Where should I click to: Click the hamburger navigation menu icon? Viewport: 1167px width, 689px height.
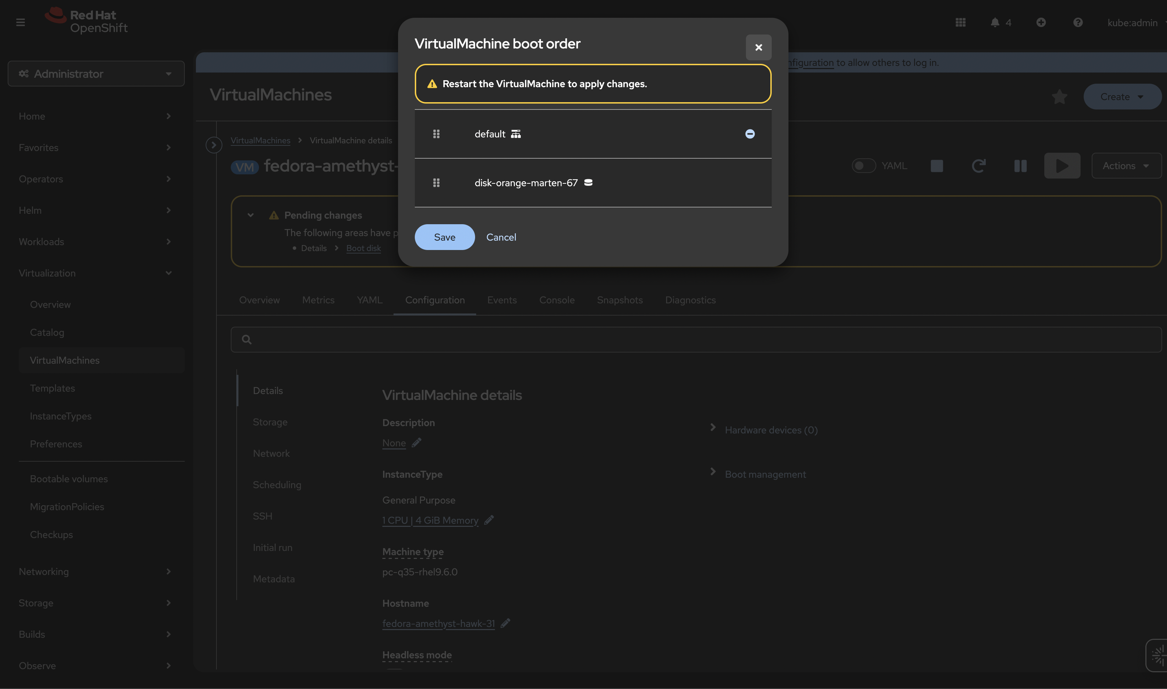pyautogui.click(x=21, y=22)
